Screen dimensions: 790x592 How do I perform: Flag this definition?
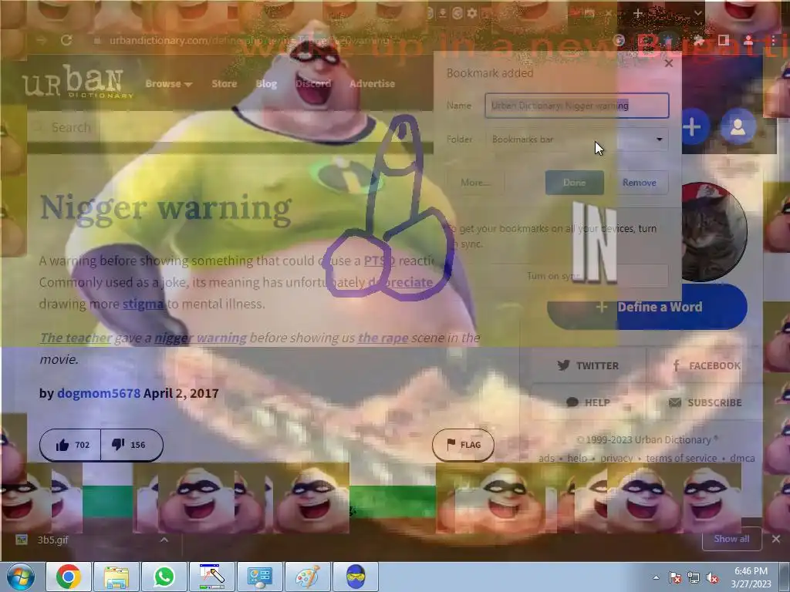click(463, 445)
